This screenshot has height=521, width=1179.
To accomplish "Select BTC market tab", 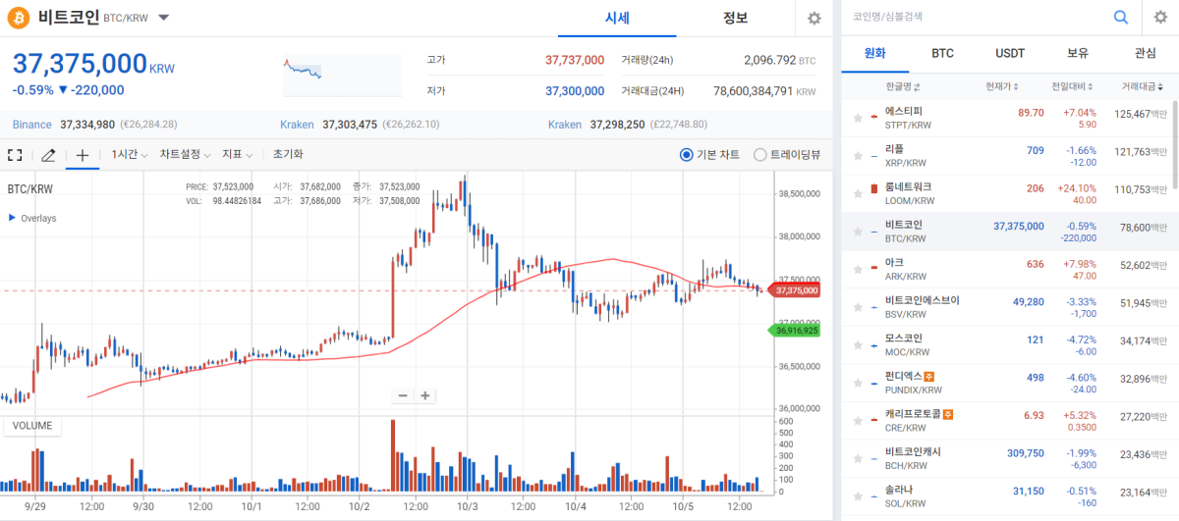I will [942, 53].
